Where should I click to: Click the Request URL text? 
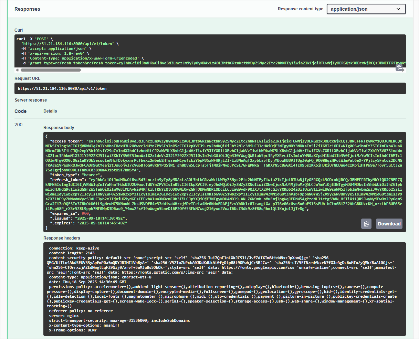click(62, 88)
